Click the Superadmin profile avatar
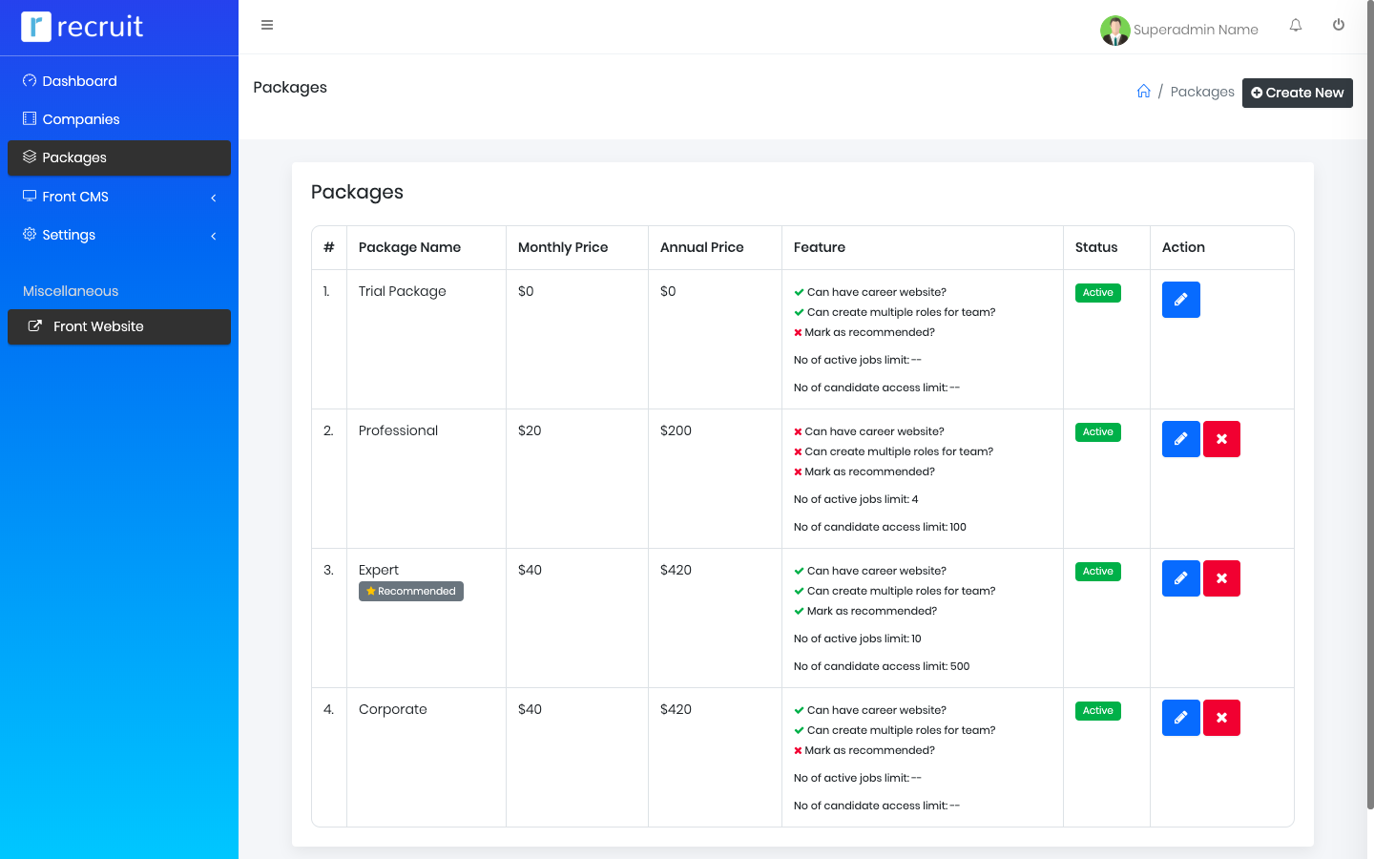 tap(1114, 30)
